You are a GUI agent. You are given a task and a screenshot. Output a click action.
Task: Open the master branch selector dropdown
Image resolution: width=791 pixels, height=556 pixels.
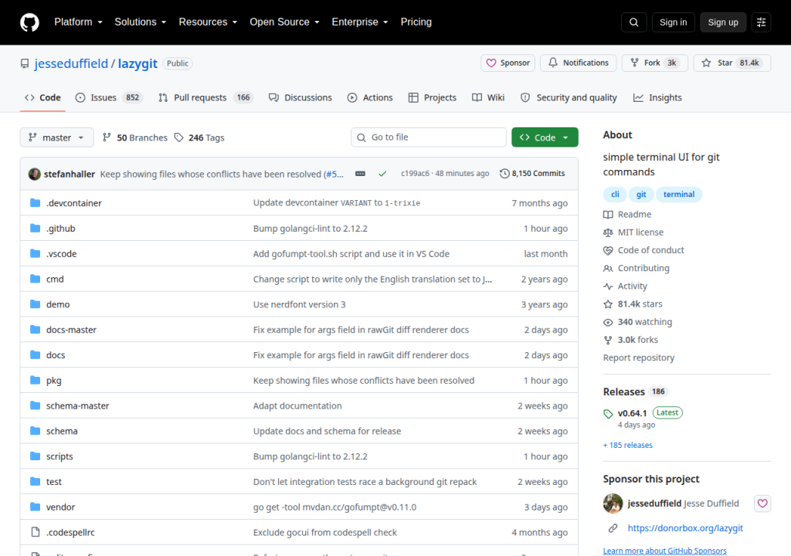click(56, 137)
